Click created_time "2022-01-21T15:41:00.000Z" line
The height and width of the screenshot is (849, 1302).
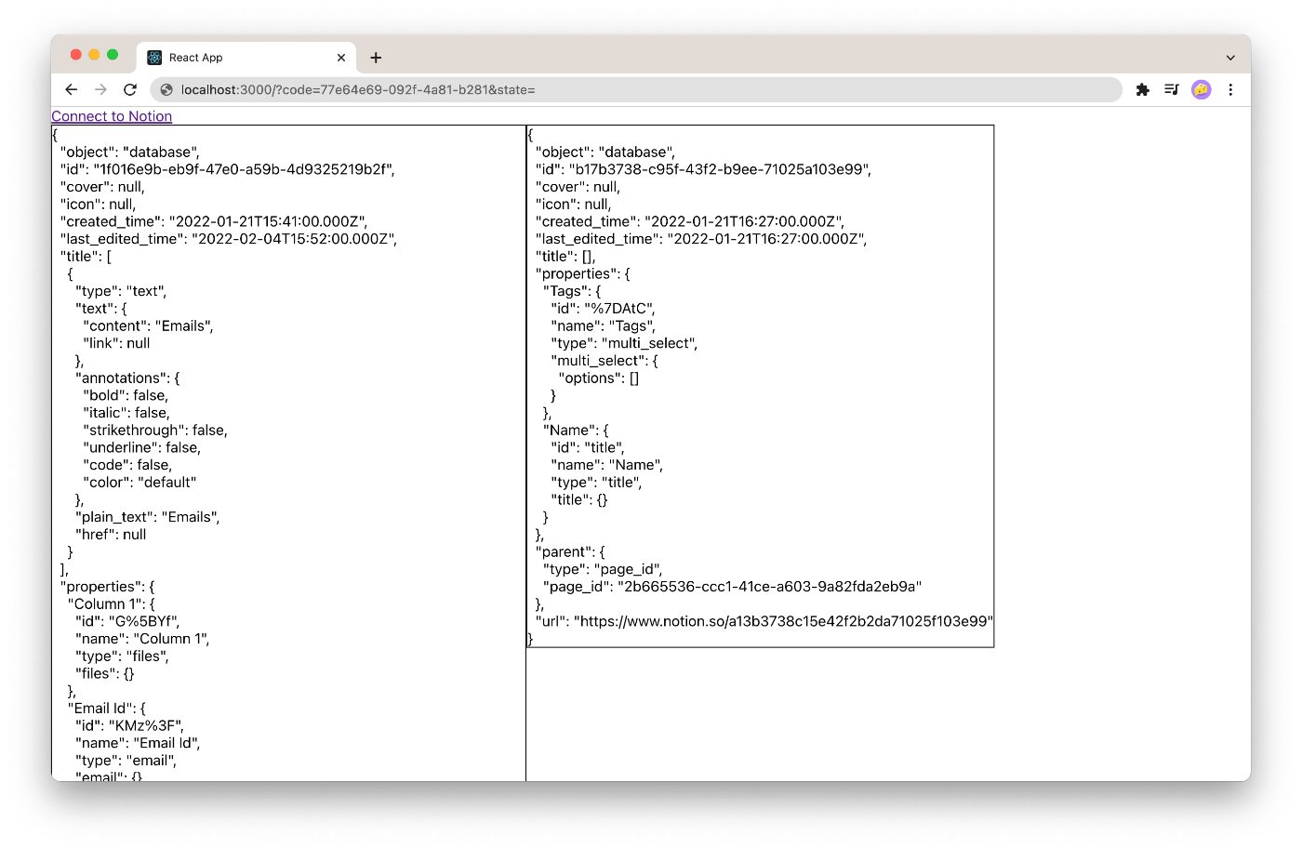tap(214, 221)
